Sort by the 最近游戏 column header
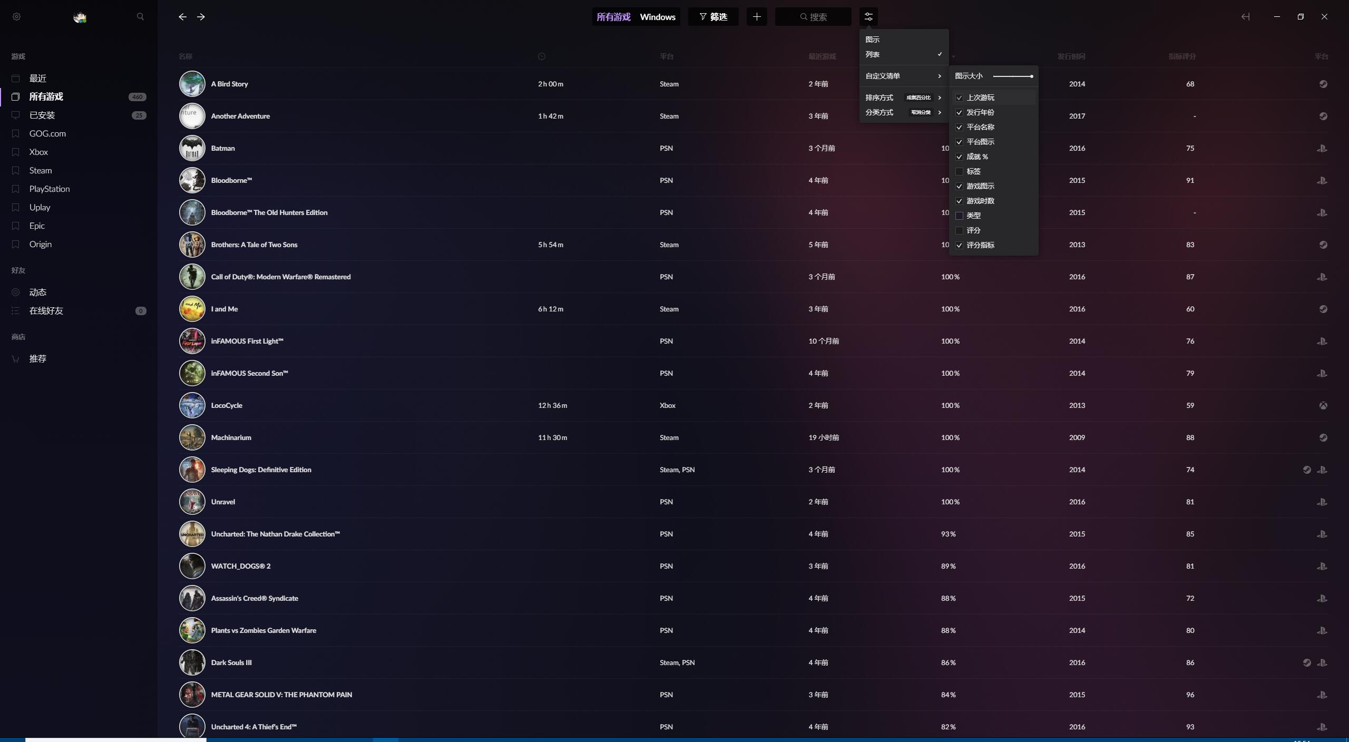The height and width of the screenshot is (742, 1349). [x=822, y=56]
